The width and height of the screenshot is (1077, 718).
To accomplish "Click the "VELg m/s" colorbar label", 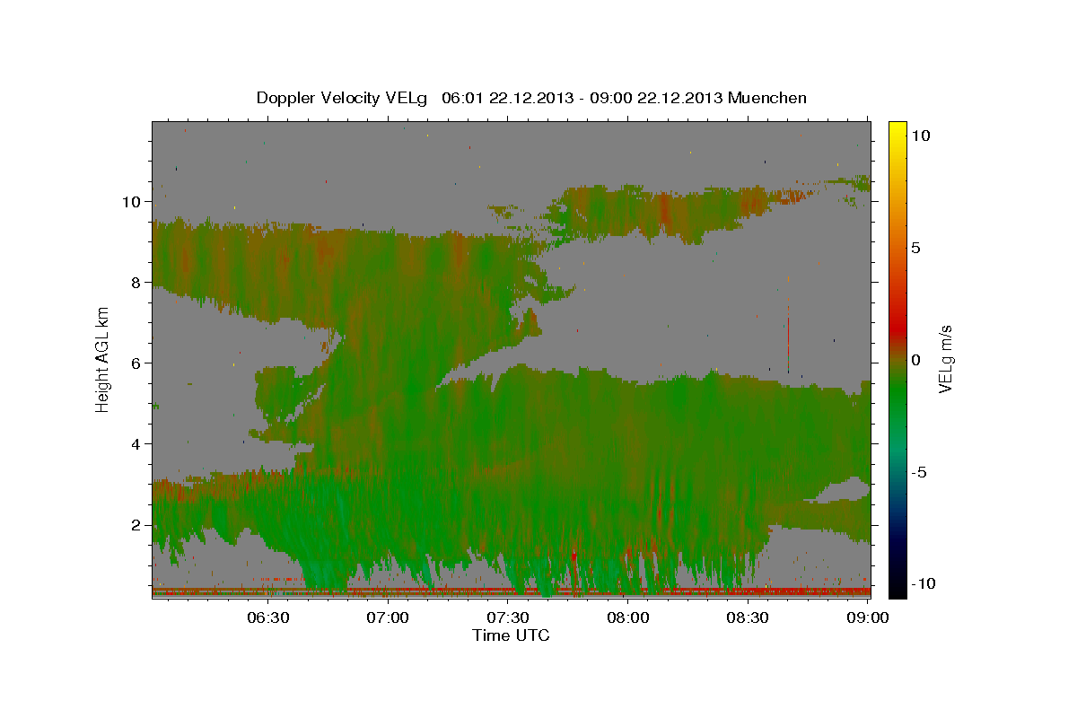I will click(945, 359).
